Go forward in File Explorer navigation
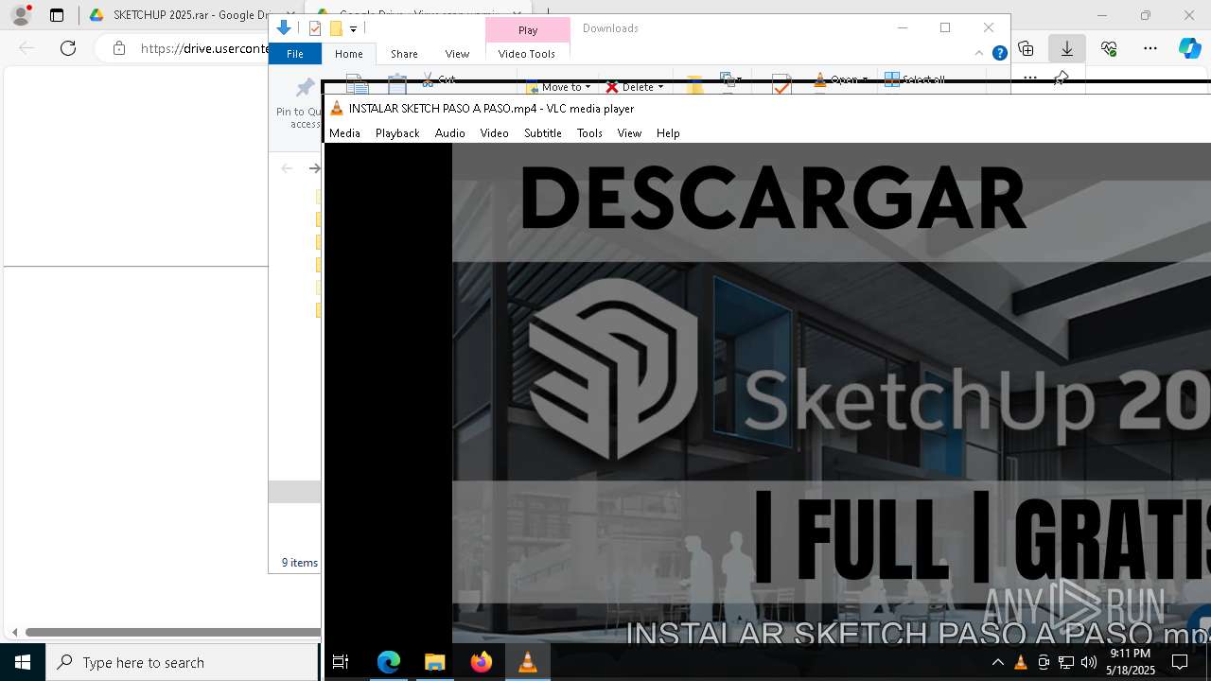The image size is (1211, 681). [x=315, y=168]
